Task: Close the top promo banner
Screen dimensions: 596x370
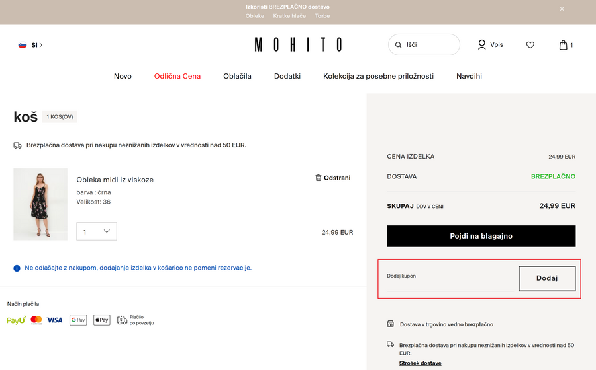Action: (x=562, y=9)
